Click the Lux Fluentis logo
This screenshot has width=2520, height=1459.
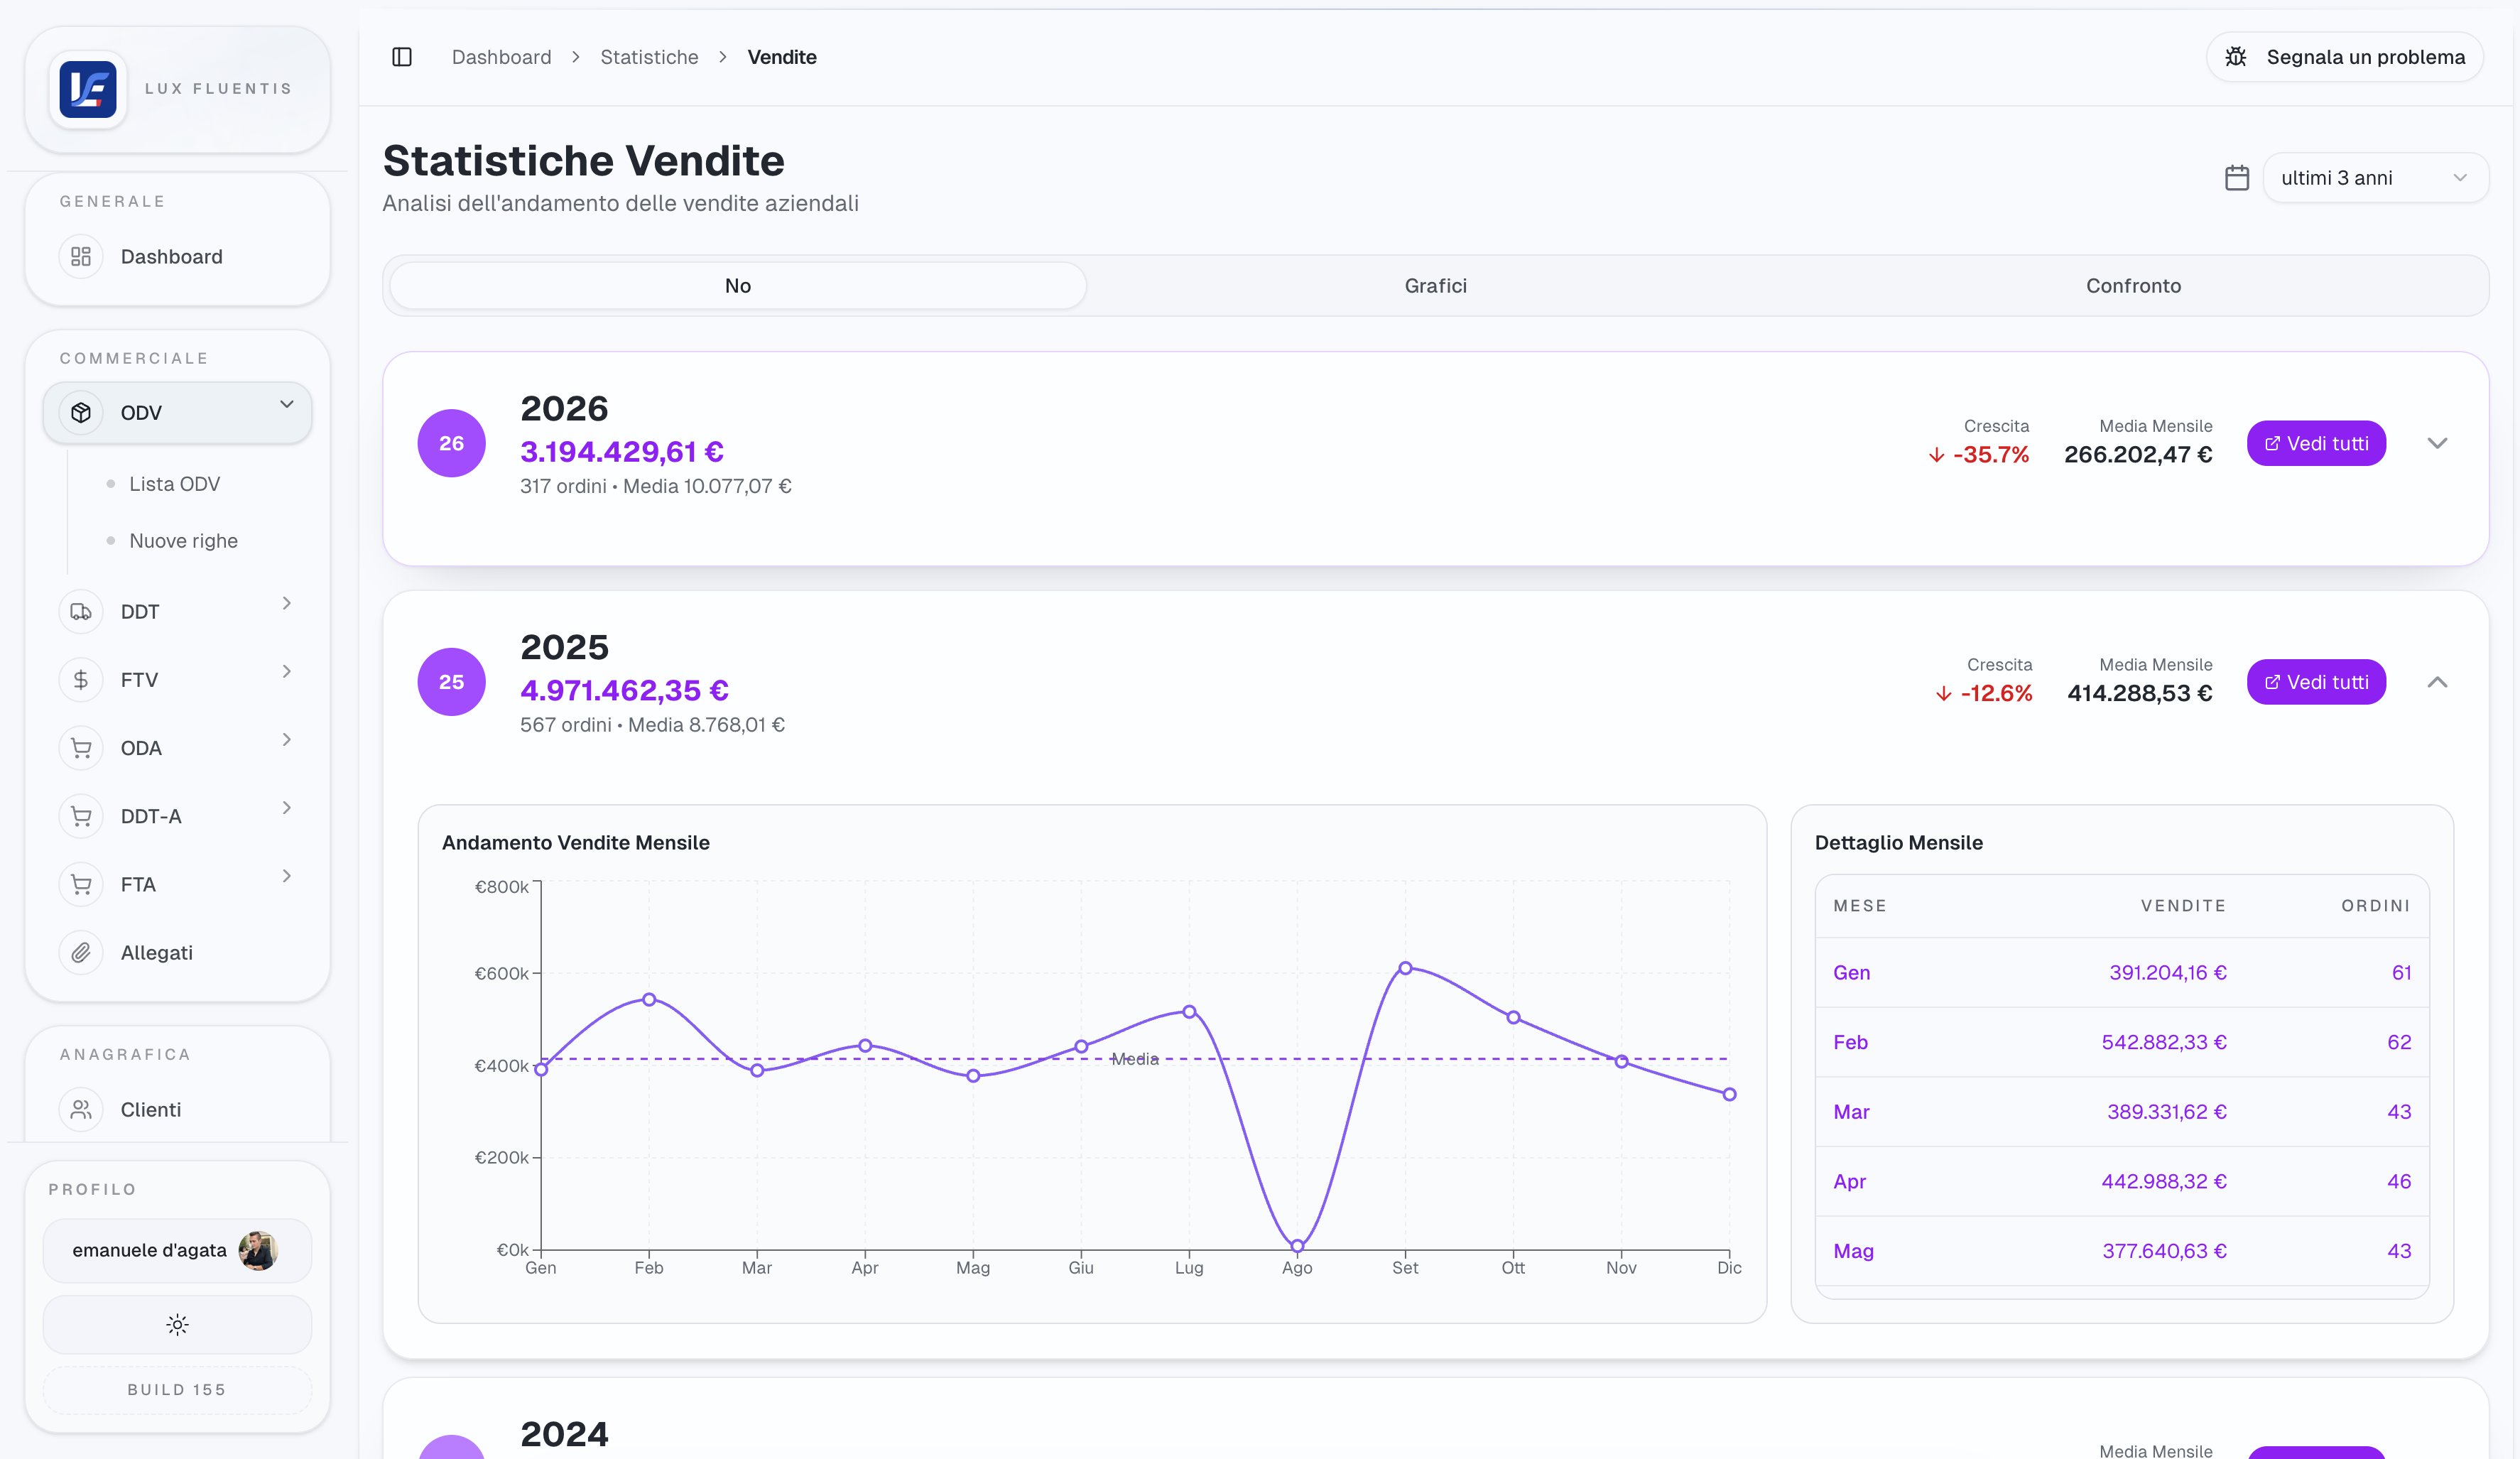click(88, 89)
